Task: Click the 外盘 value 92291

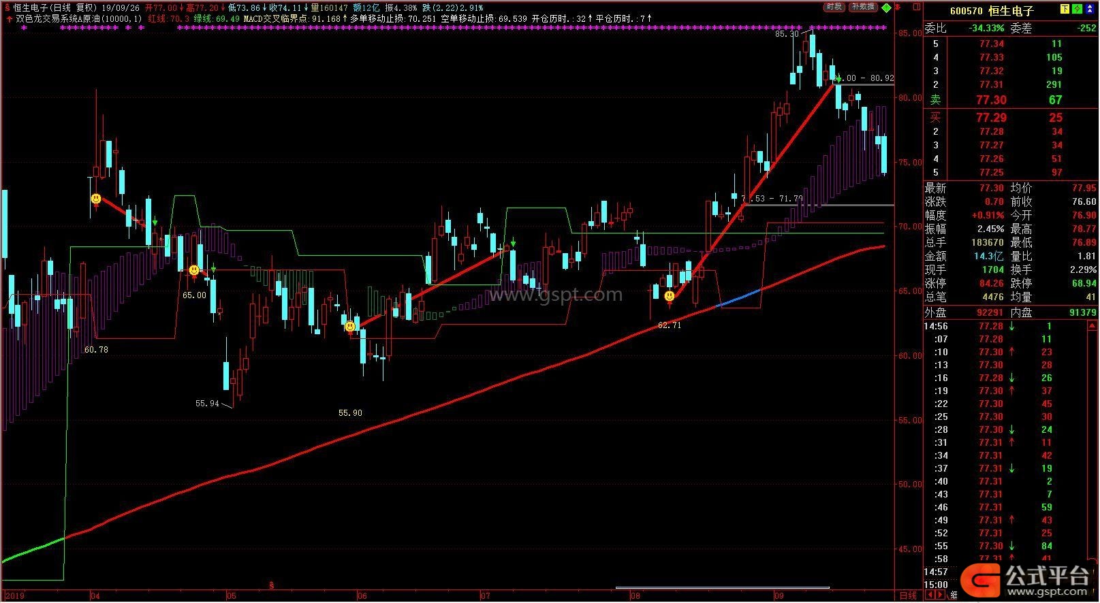Action: 990,312
